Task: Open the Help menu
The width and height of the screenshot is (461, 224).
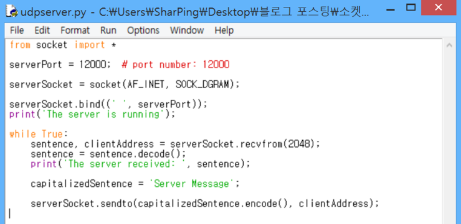Action: coord(224,30)
